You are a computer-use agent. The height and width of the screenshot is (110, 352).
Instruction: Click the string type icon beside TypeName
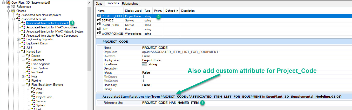145,64
